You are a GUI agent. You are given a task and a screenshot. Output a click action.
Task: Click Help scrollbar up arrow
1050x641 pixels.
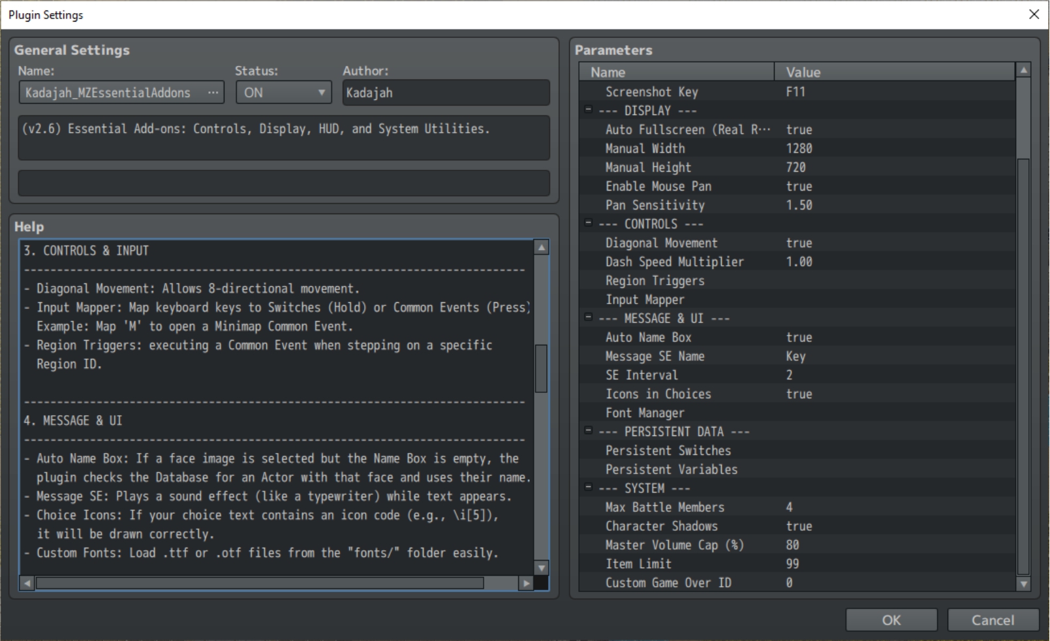541,247
